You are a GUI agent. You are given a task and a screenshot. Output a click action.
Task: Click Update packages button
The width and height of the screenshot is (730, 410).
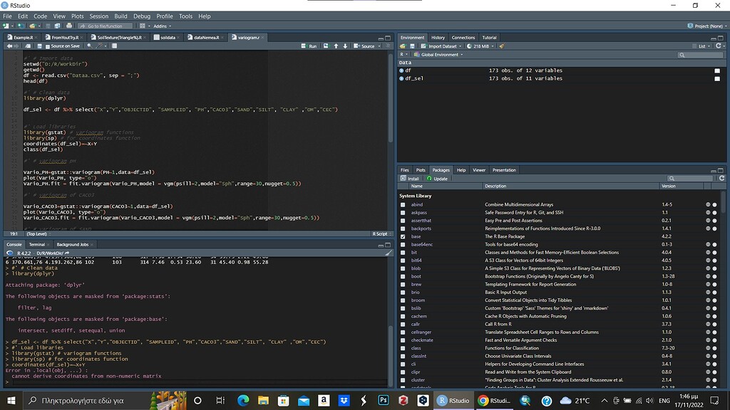(x=437, y=179)
